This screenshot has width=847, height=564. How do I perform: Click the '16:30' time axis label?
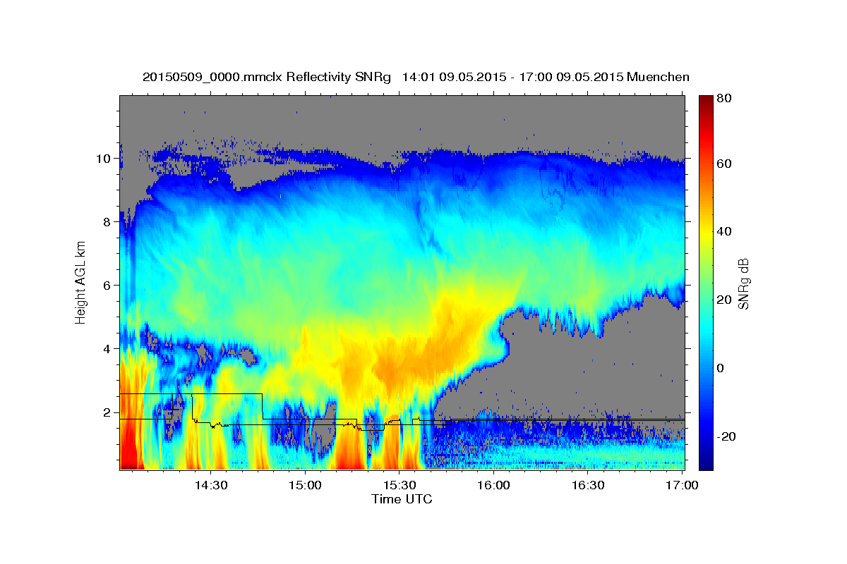[587, 485]
